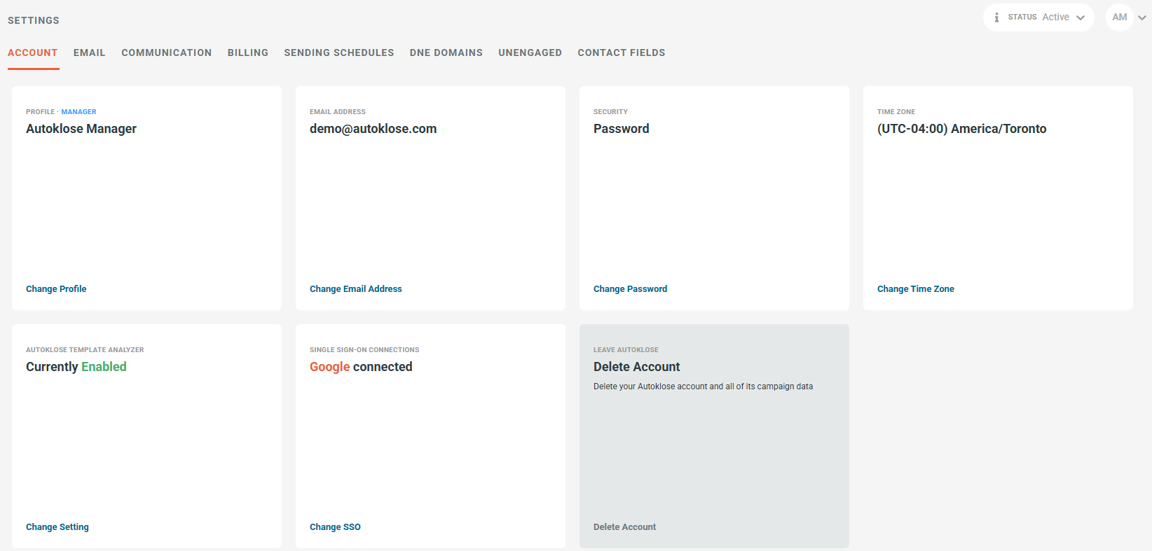The height and width of the screenshot is (551, 1152).
Task: Switch to the Email tab
Action: tap(90, 53)
